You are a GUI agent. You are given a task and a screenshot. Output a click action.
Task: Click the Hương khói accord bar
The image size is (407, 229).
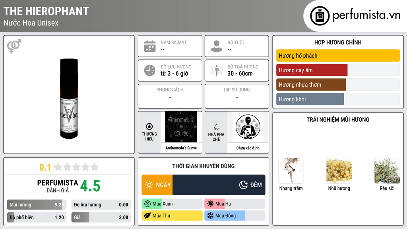tap(338, 99)
